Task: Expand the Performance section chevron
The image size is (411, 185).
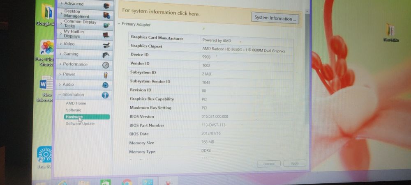Action: click(x=60, y=64)
